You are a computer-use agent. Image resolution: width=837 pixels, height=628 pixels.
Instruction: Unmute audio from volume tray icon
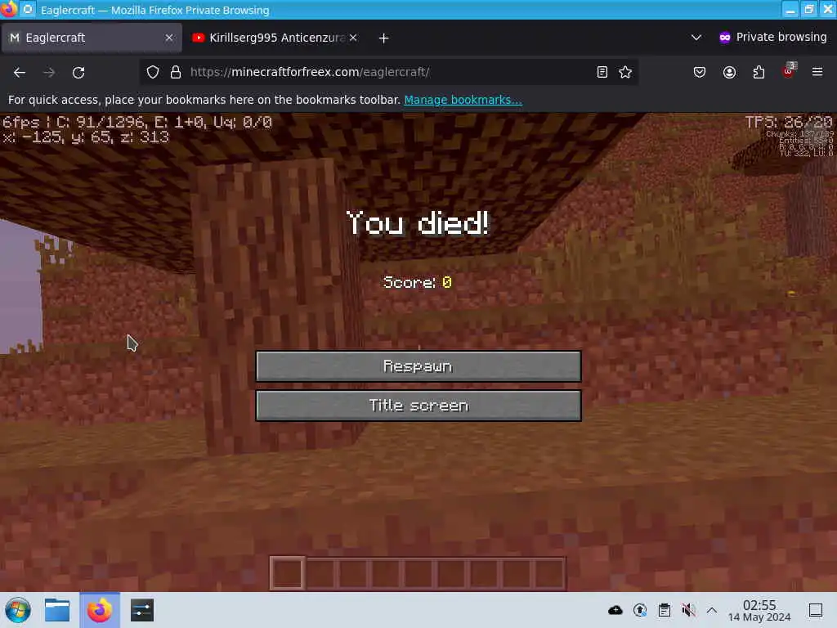(x=688, y=610)
